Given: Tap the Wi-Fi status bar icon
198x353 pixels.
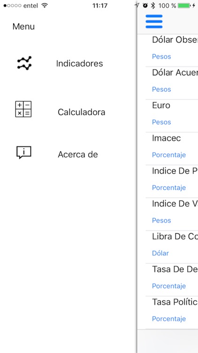Looking at the screenshot, I should coord(45,5).
